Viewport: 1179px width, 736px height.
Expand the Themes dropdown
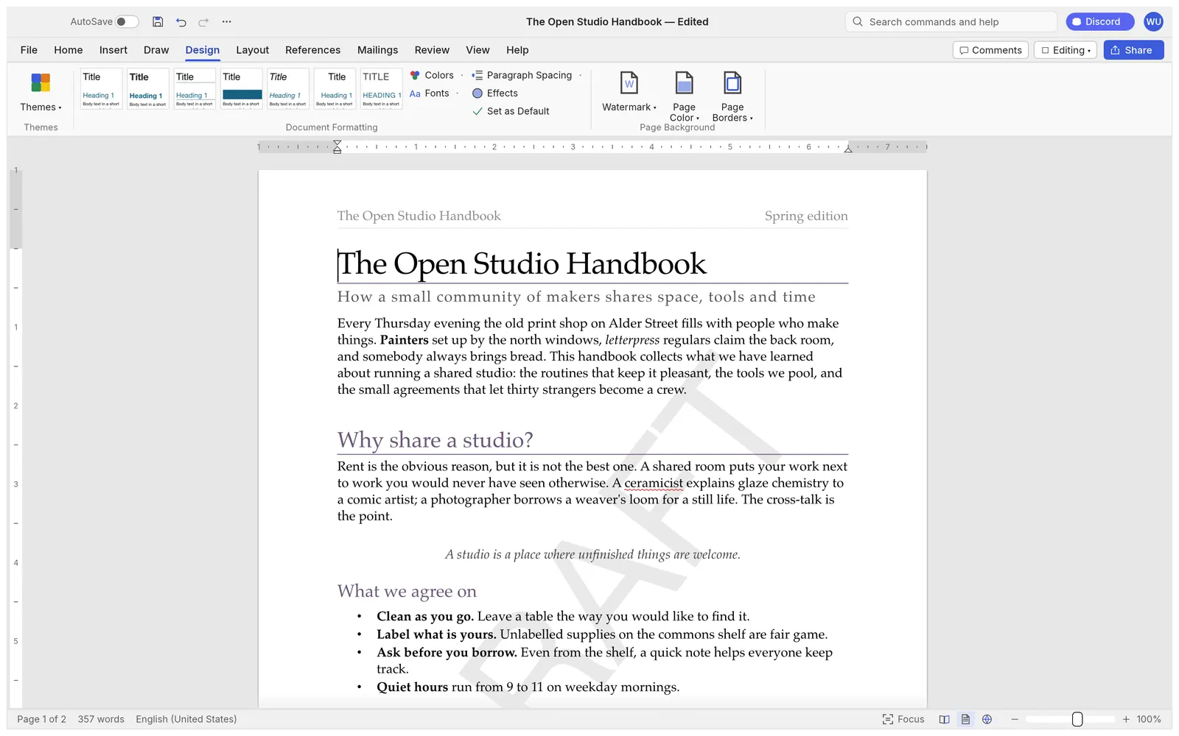coord(41,92)
